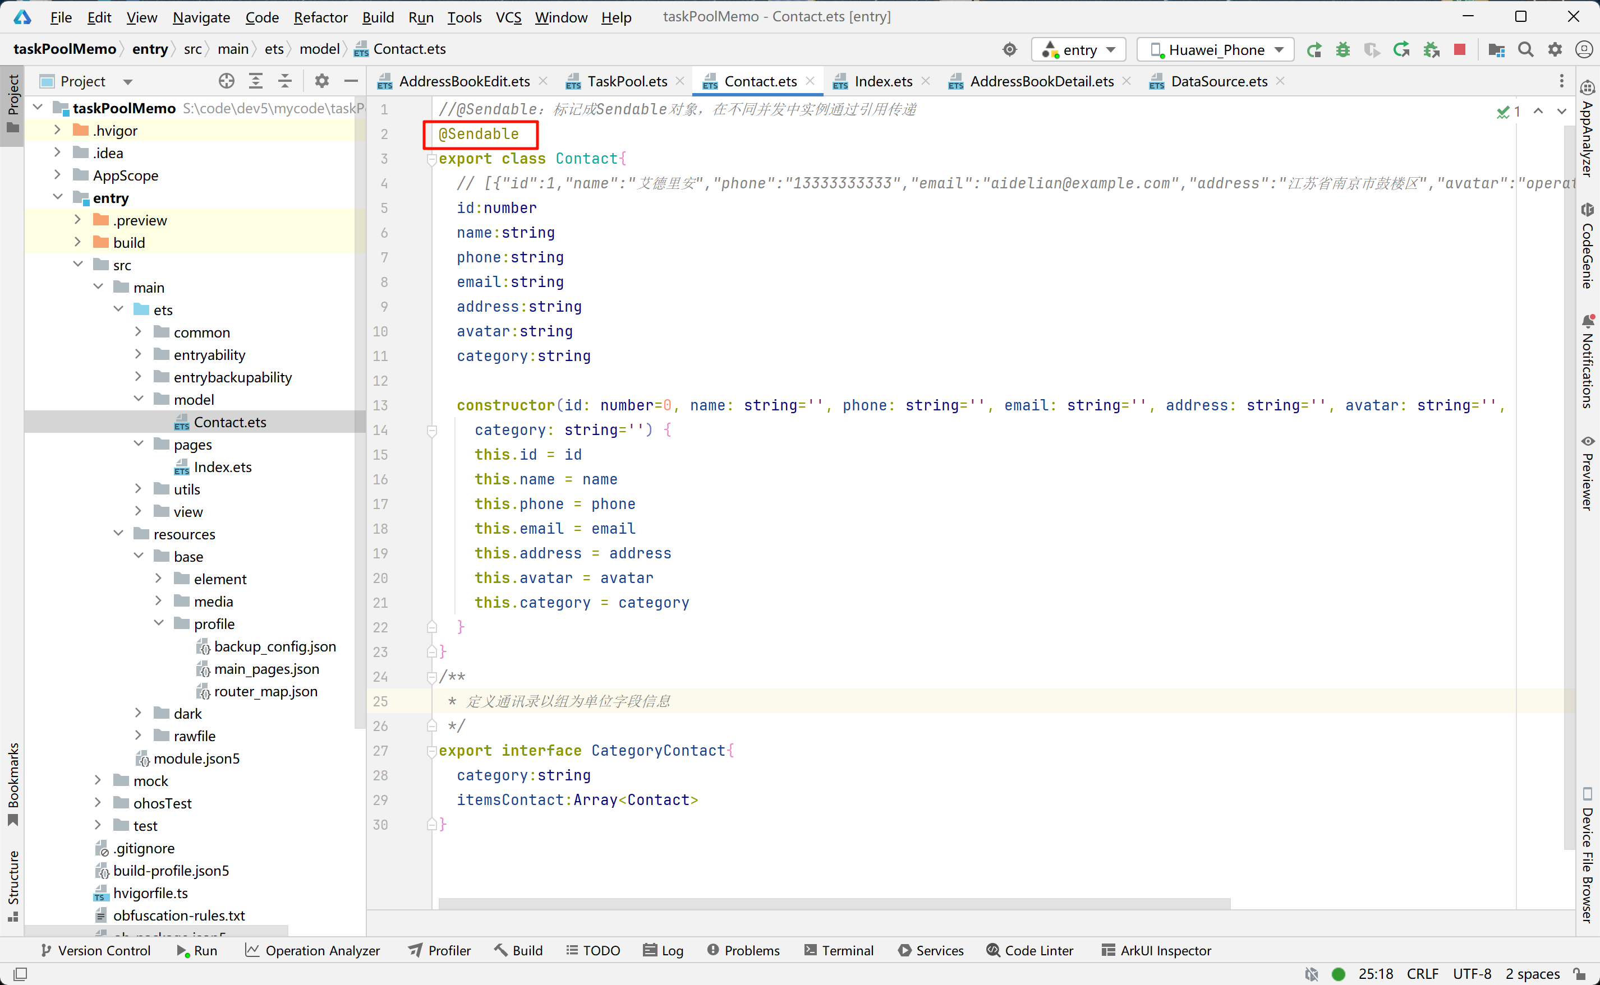This screenshot has height=985, width=1600.
Task: Toggle the Notifications tool window
Action: click(1588, 362)
